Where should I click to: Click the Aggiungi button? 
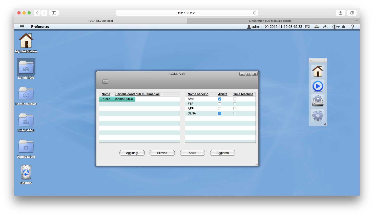point(132,153)
